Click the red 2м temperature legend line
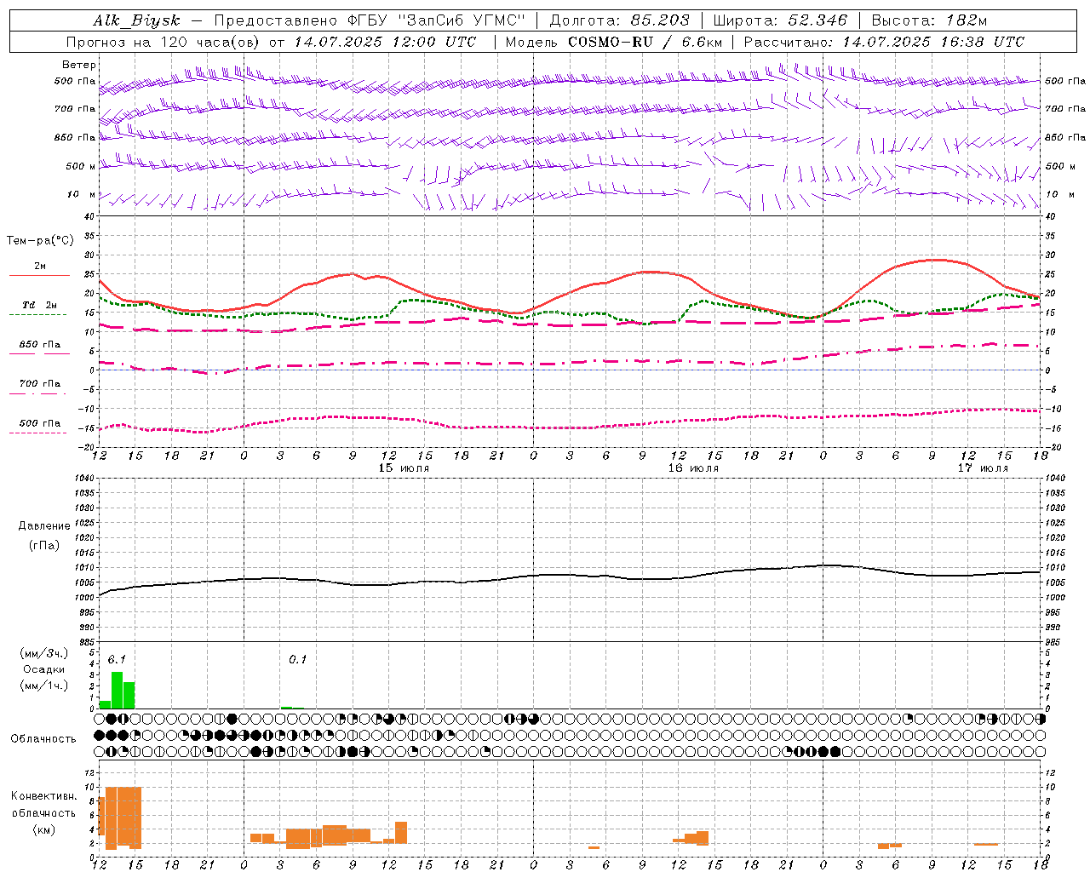 [39, 276]
